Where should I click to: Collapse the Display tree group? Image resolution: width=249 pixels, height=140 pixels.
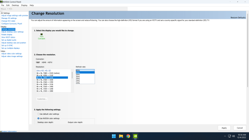pyautogui.click(x=1, y=27)
